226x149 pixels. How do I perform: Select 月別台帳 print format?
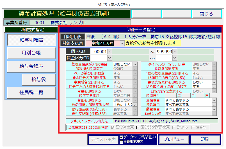(31, 53)
